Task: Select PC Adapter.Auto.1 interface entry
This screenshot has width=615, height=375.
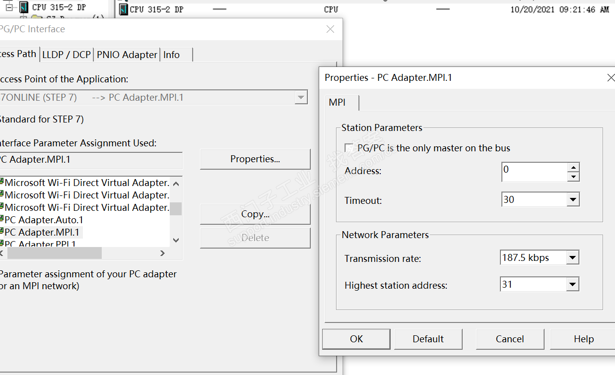Action: coord(44,220)
